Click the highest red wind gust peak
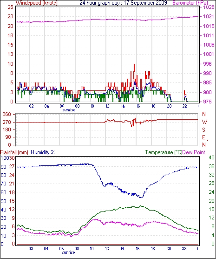The height and width of the screenshot is (259, 216). pyautogui.click(x=134, y=65)
